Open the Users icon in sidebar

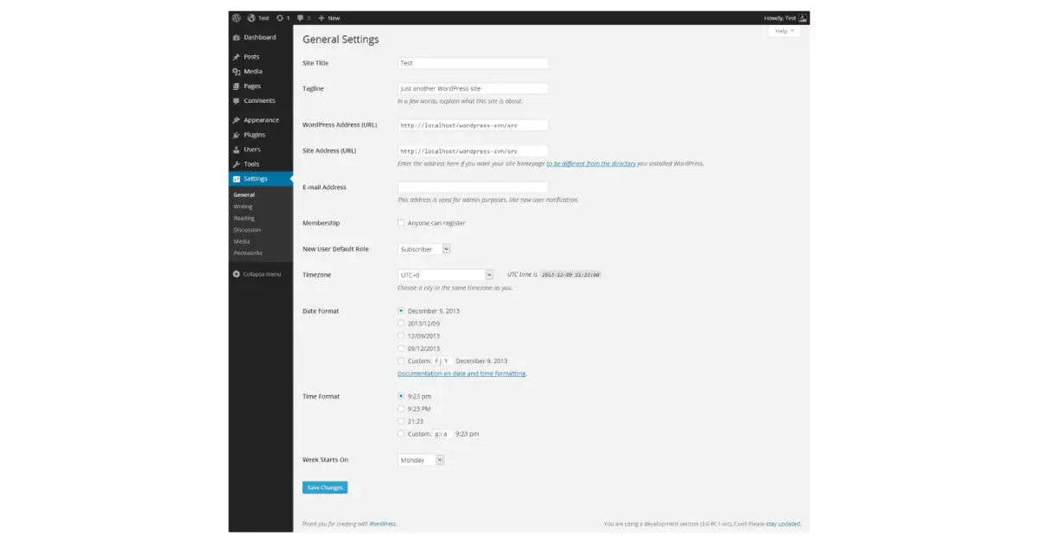click(x=236, y=150)
